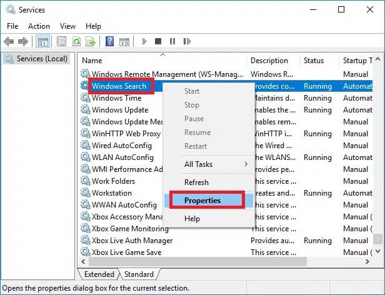
Task: Click the vertical scrollbar up arrow
Action: click(378, 59)
